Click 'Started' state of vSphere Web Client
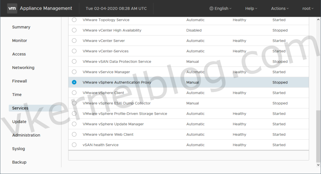 pyautogui.click(x=279, y=134)
